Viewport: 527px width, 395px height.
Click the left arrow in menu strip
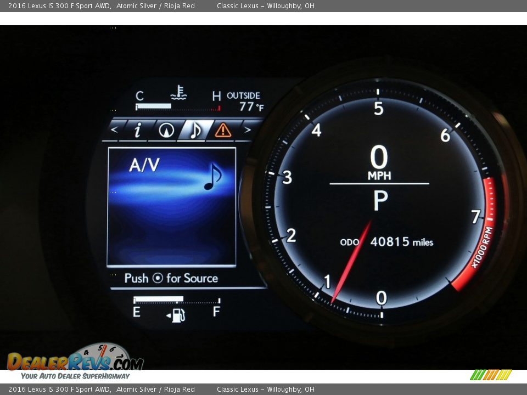point(114,129)
